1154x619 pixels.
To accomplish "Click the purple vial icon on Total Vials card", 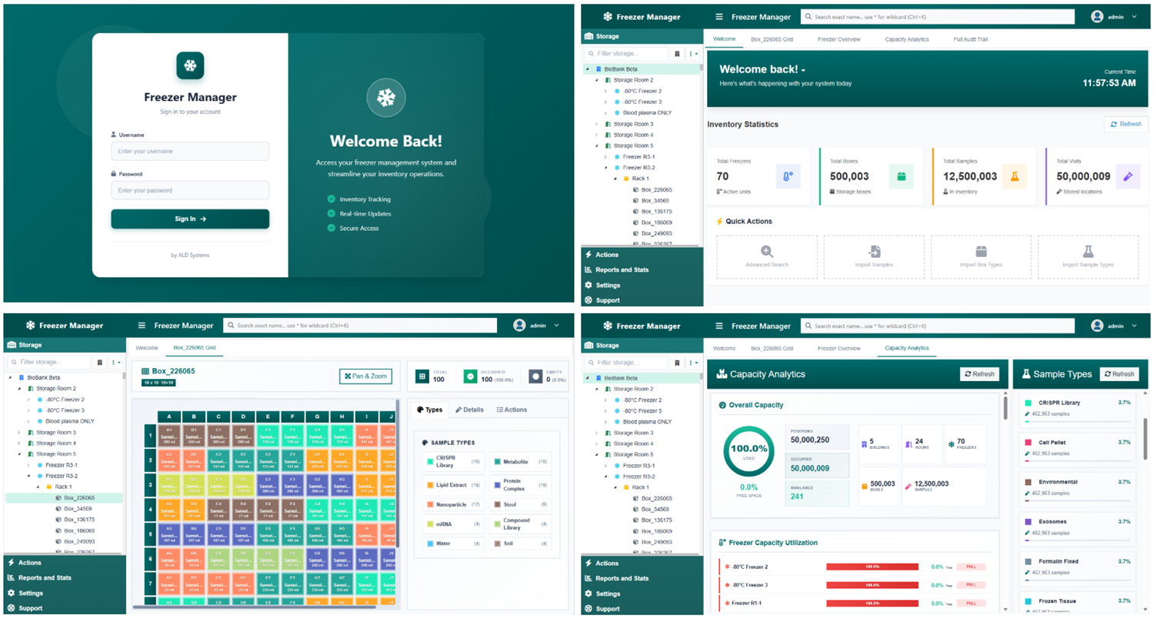I will tap(1128, 176).
